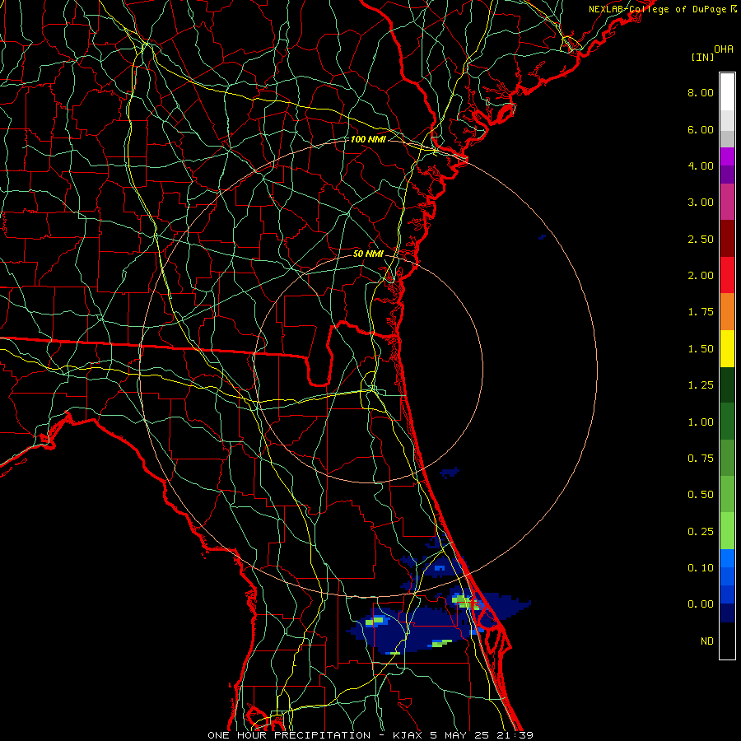The height and width of the screenshot is (741, 741).
Task: Click the small blue echo offshore inside the 50 NMI ring
Action: click(x=450, y=472)
